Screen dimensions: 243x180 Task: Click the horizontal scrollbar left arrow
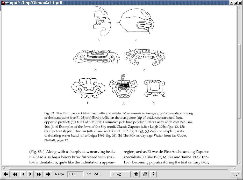pos(3,168)
